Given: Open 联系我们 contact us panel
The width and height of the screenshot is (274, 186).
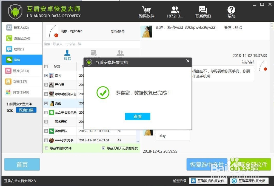Looking at the screenshot, I should [203, 11].
